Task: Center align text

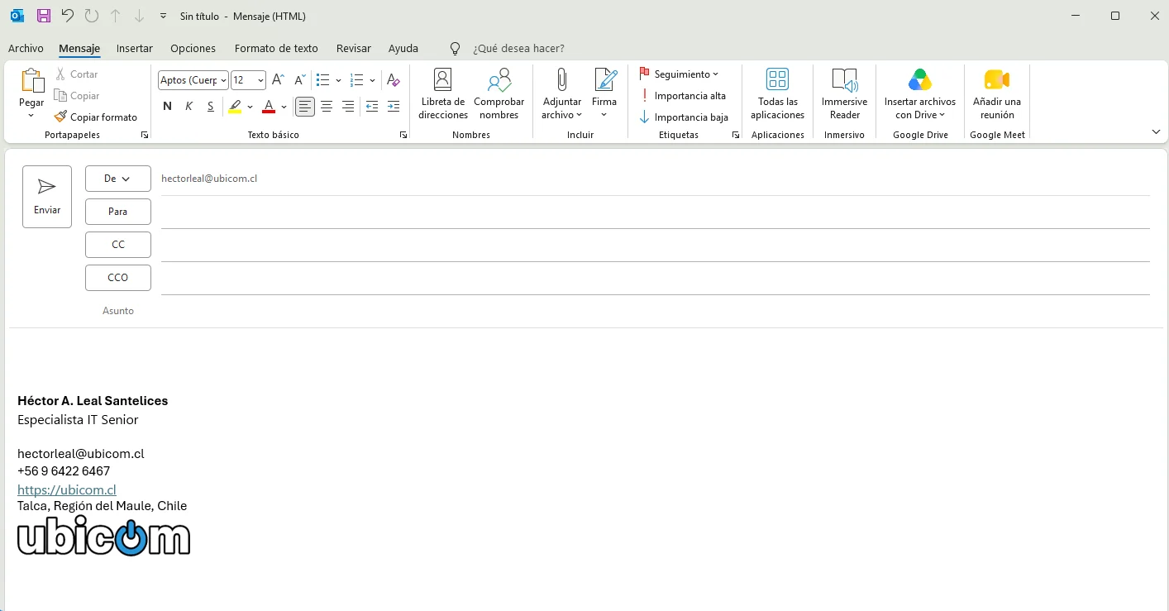Action: (327, 107)
